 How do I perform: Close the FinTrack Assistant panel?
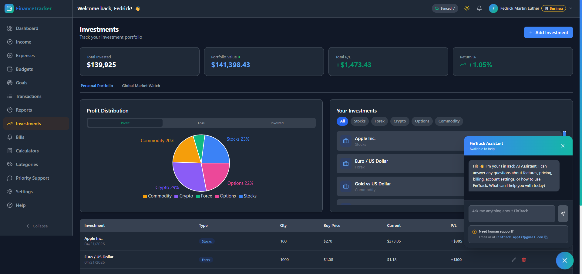click(563, 146)
